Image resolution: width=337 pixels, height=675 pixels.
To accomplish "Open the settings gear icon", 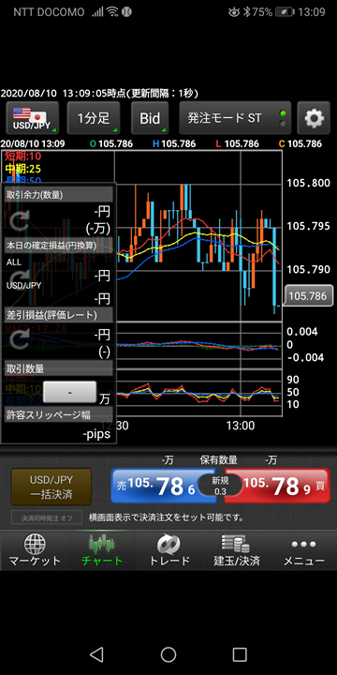I will point(314,118).
